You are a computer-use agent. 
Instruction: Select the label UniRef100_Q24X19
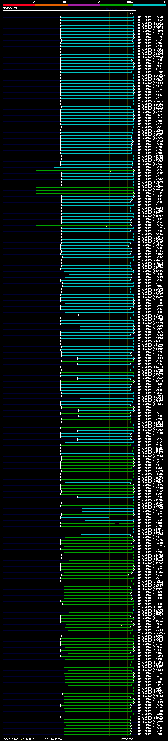click(x=151, y=676)
